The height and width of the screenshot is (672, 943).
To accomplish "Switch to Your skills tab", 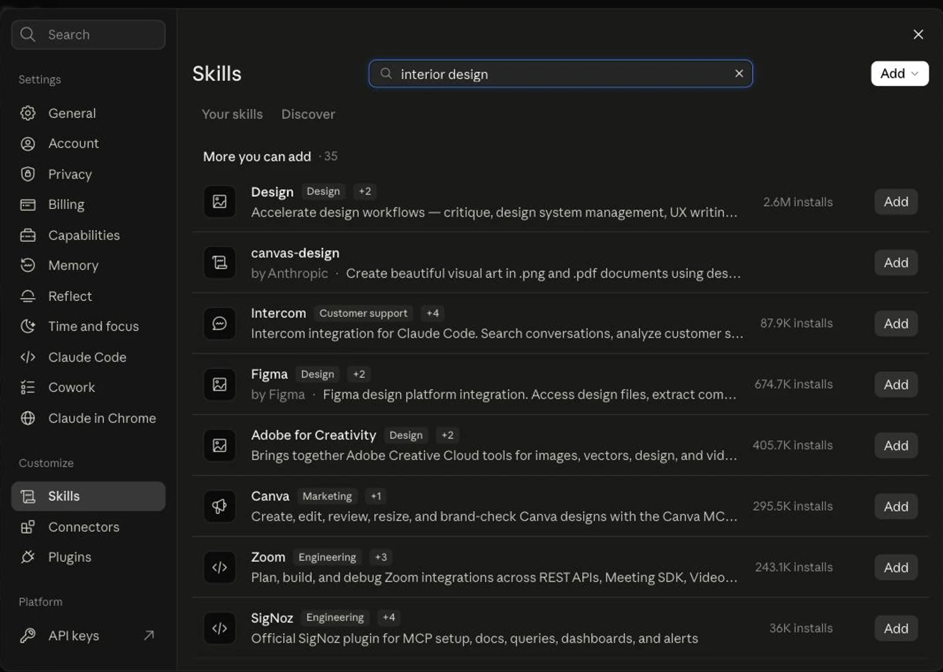I will 232,114.
